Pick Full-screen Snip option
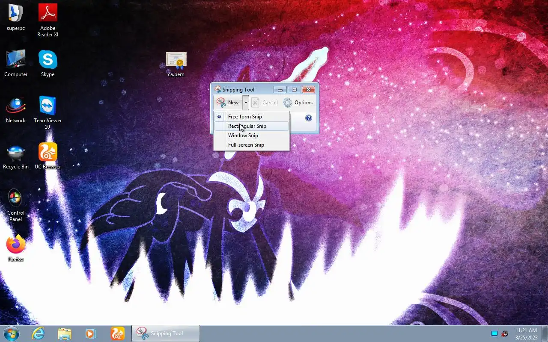 (251, 145)
